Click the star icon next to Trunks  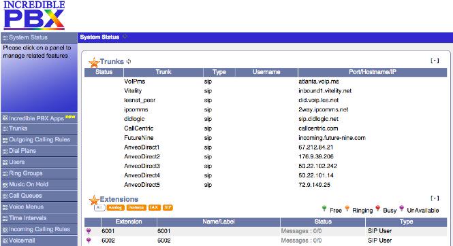[x=94, y=63]
